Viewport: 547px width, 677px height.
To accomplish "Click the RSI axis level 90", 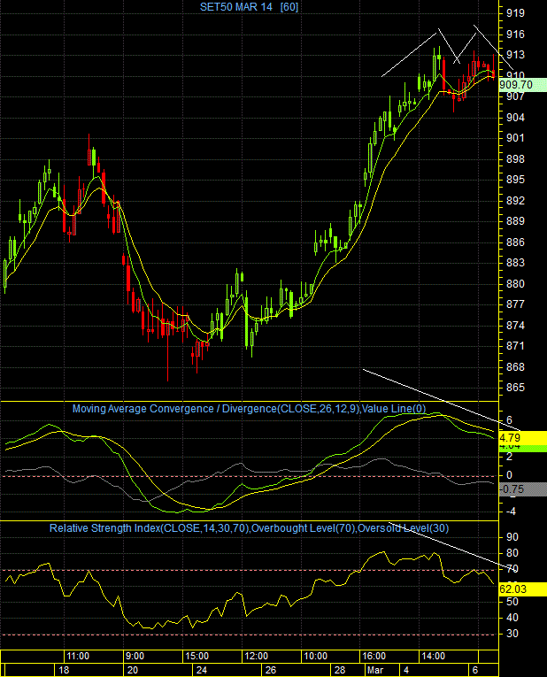I will tap(512, 537).
